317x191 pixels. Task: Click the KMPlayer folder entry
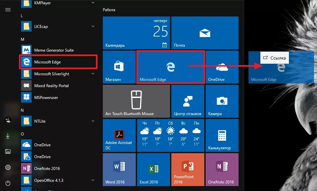[58, 3]
